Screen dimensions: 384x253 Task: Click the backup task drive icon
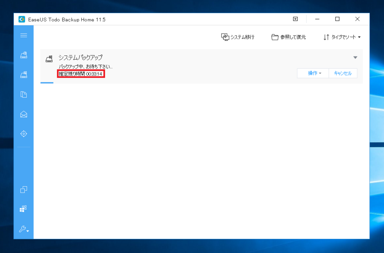49,59
